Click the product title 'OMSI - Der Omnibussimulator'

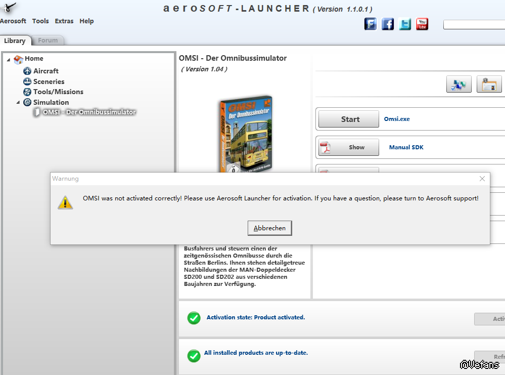(x=233, y=58)
